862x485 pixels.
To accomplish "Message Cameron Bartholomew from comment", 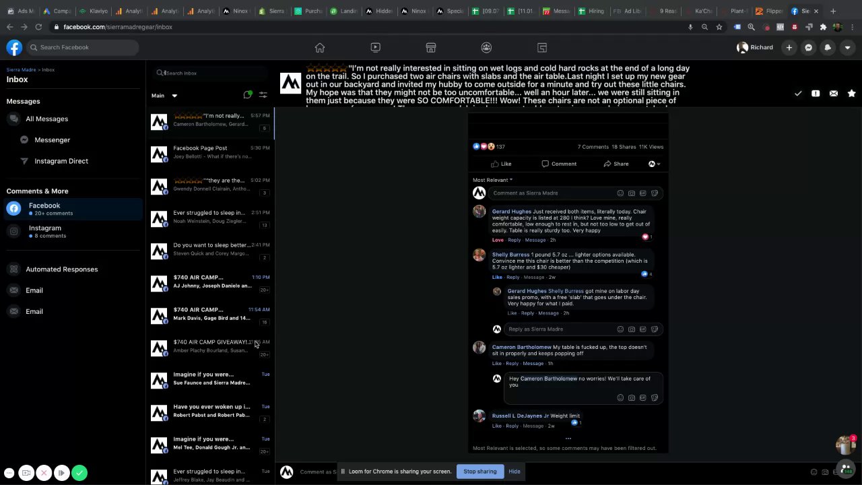I will [x=533, y=363].
